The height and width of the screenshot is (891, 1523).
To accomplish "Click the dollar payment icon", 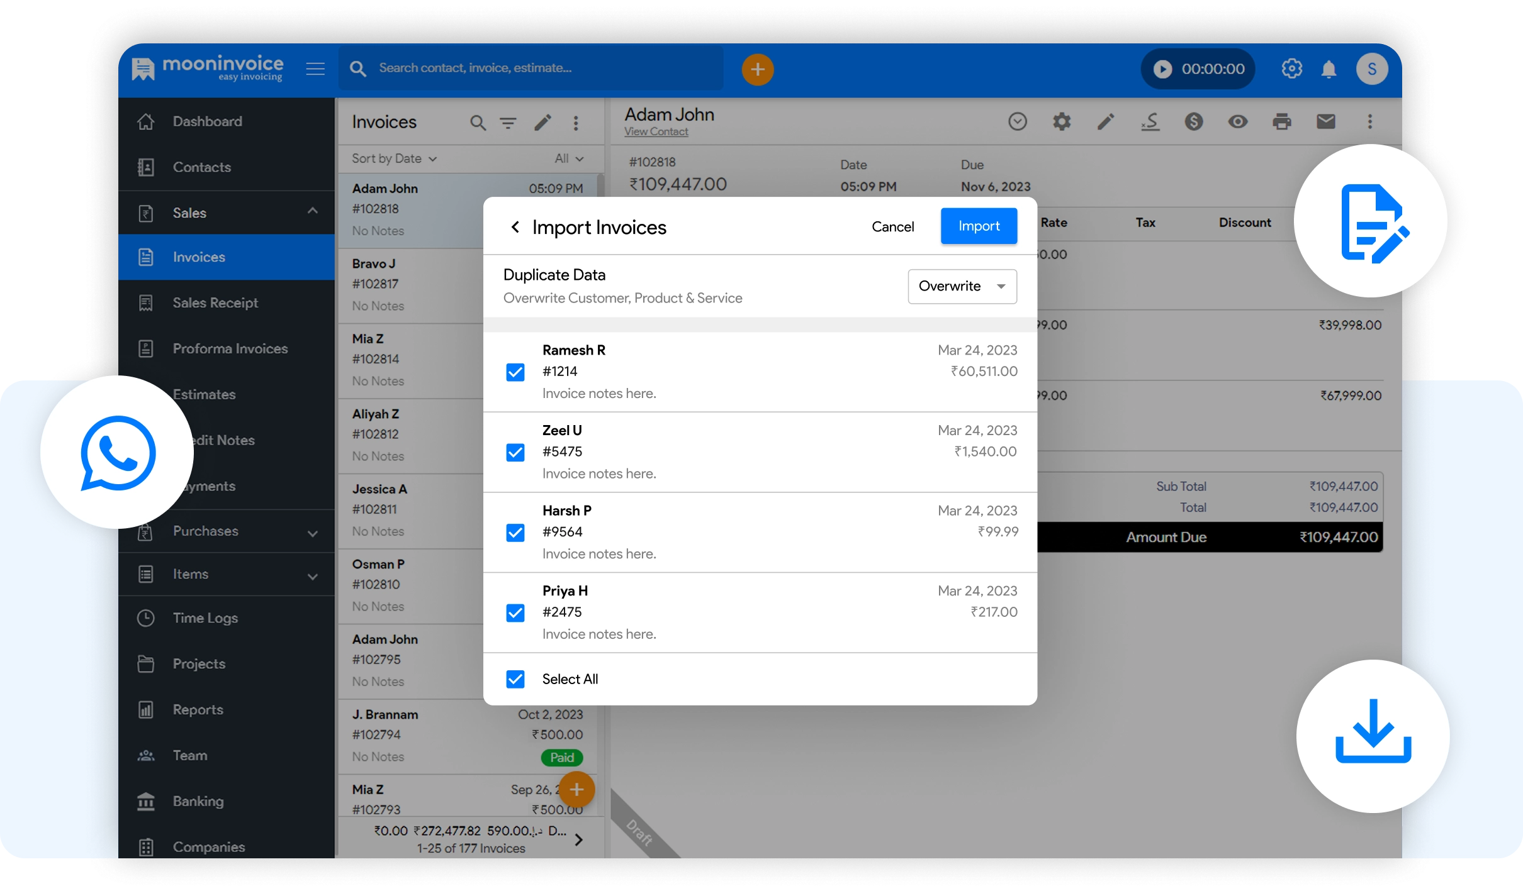I will coord(1193,121).
